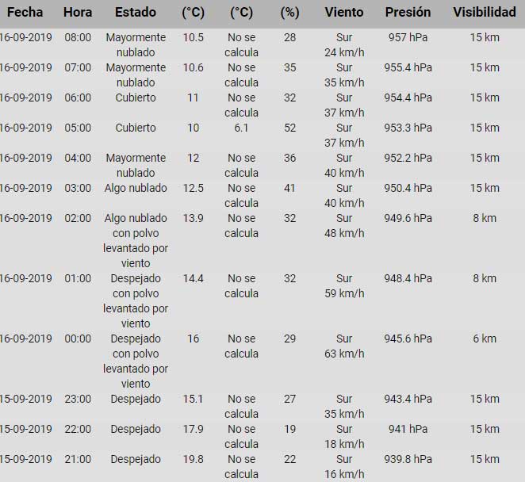Viewport: 525px width, 482px height.
Task: Click the Fecha column header
Action: point(24,12)
